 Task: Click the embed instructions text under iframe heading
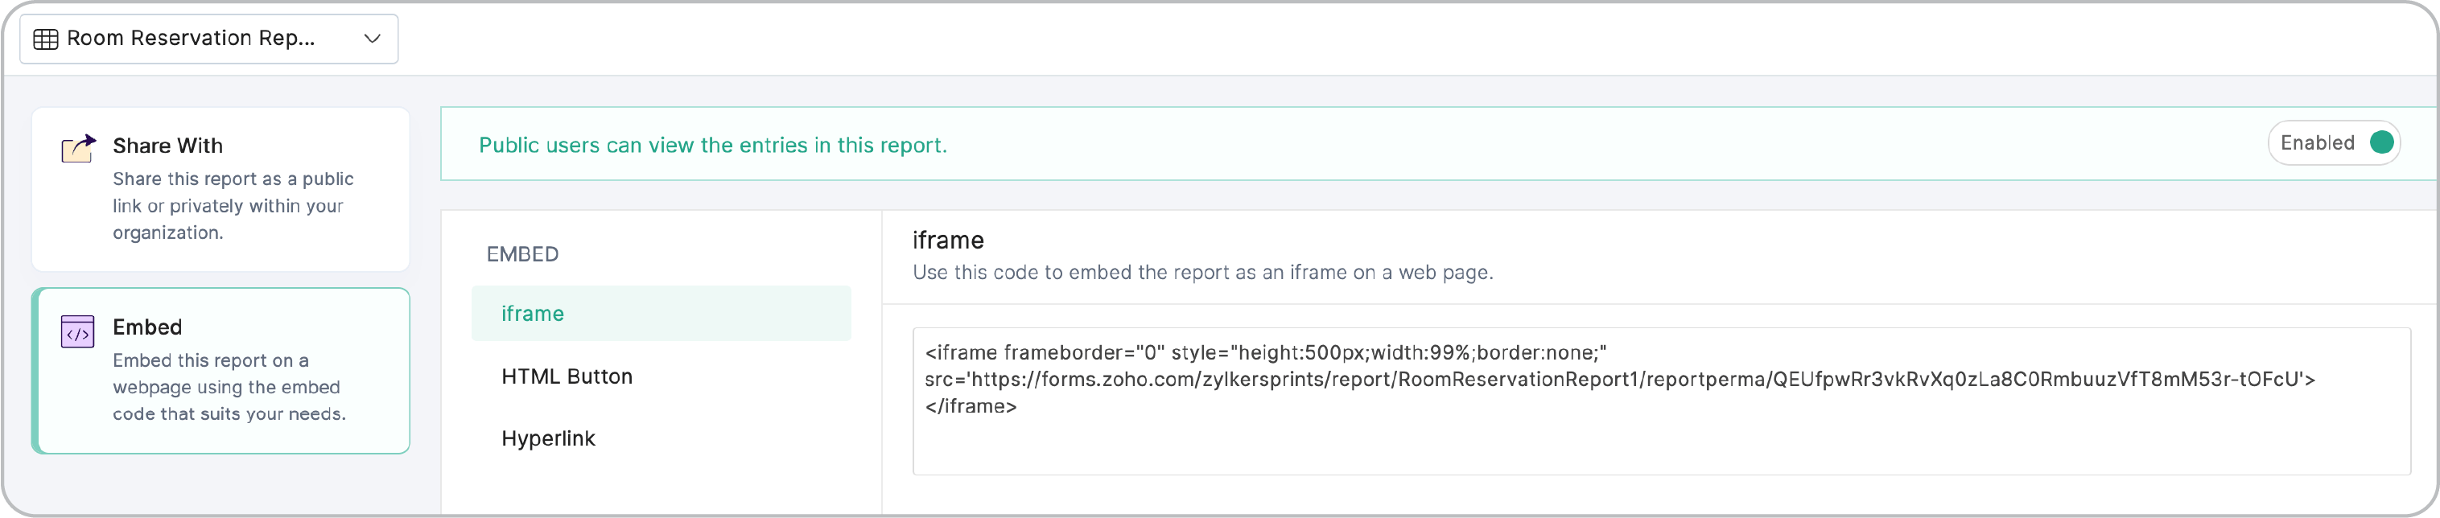(1202, 272)
